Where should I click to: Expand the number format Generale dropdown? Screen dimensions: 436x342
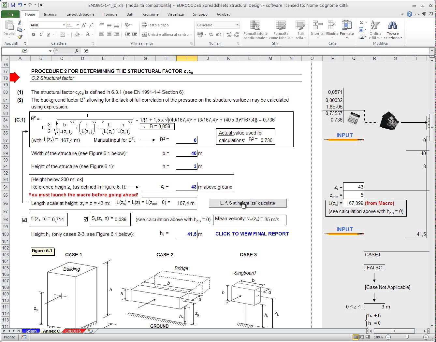tap(237, 25)
